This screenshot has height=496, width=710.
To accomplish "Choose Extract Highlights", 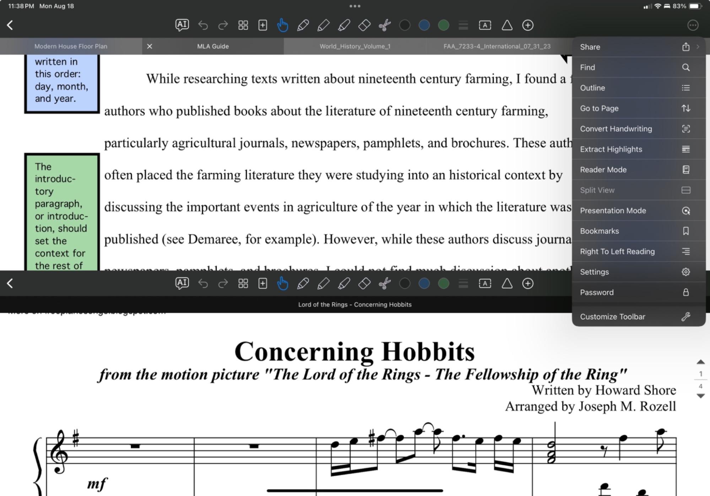I will coord(639,149).
